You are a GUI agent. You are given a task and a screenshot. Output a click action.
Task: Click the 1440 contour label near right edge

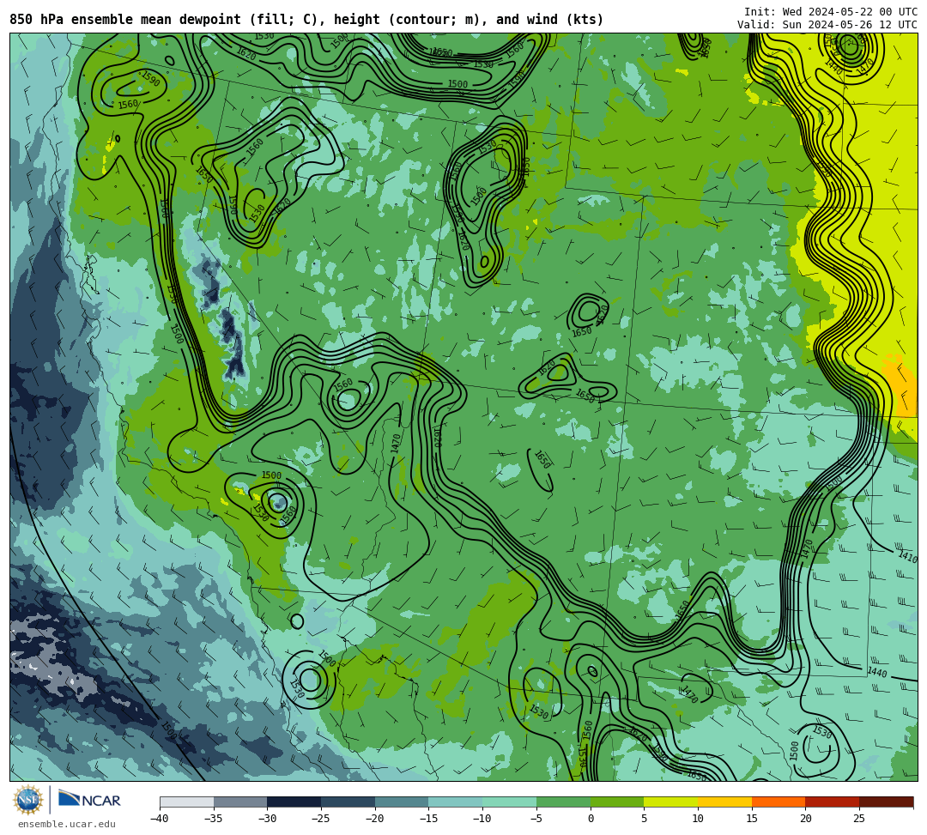pos(877,673)
